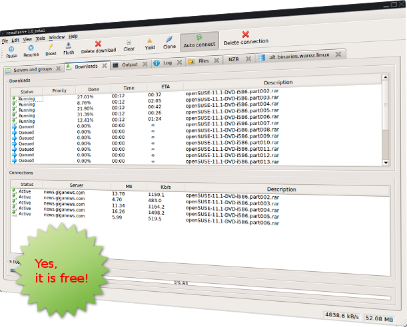Click the Clone toolbar icon
Screen dimensions: 407x327
tap(169, 39)
